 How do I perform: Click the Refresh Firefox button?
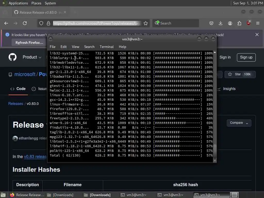[29, 43]
